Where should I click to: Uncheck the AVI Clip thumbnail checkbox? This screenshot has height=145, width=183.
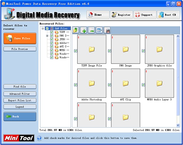[x=109, y=85]
